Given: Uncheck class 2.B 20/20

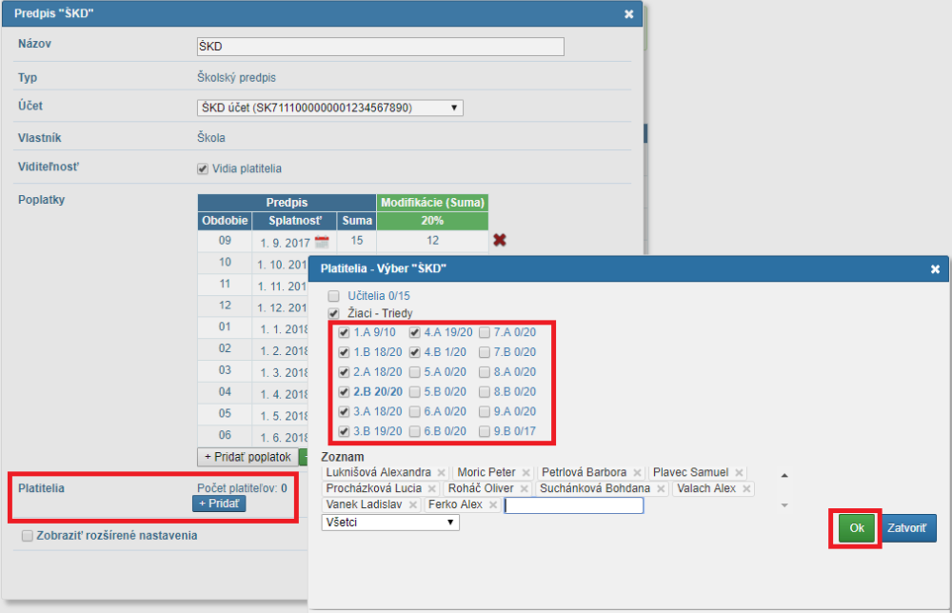Looking at the screenshot, I should click(344, 392).
